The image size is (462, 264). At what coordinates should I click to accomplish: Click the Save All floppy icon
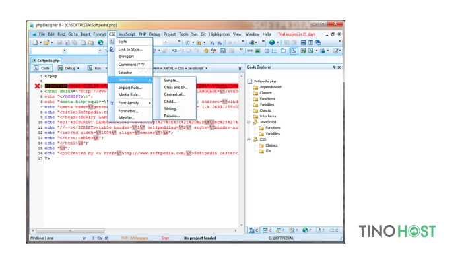coord(67,42)
